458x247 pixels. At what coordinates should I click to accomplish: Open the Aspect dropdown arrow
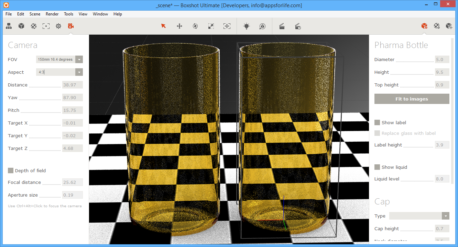79,72
